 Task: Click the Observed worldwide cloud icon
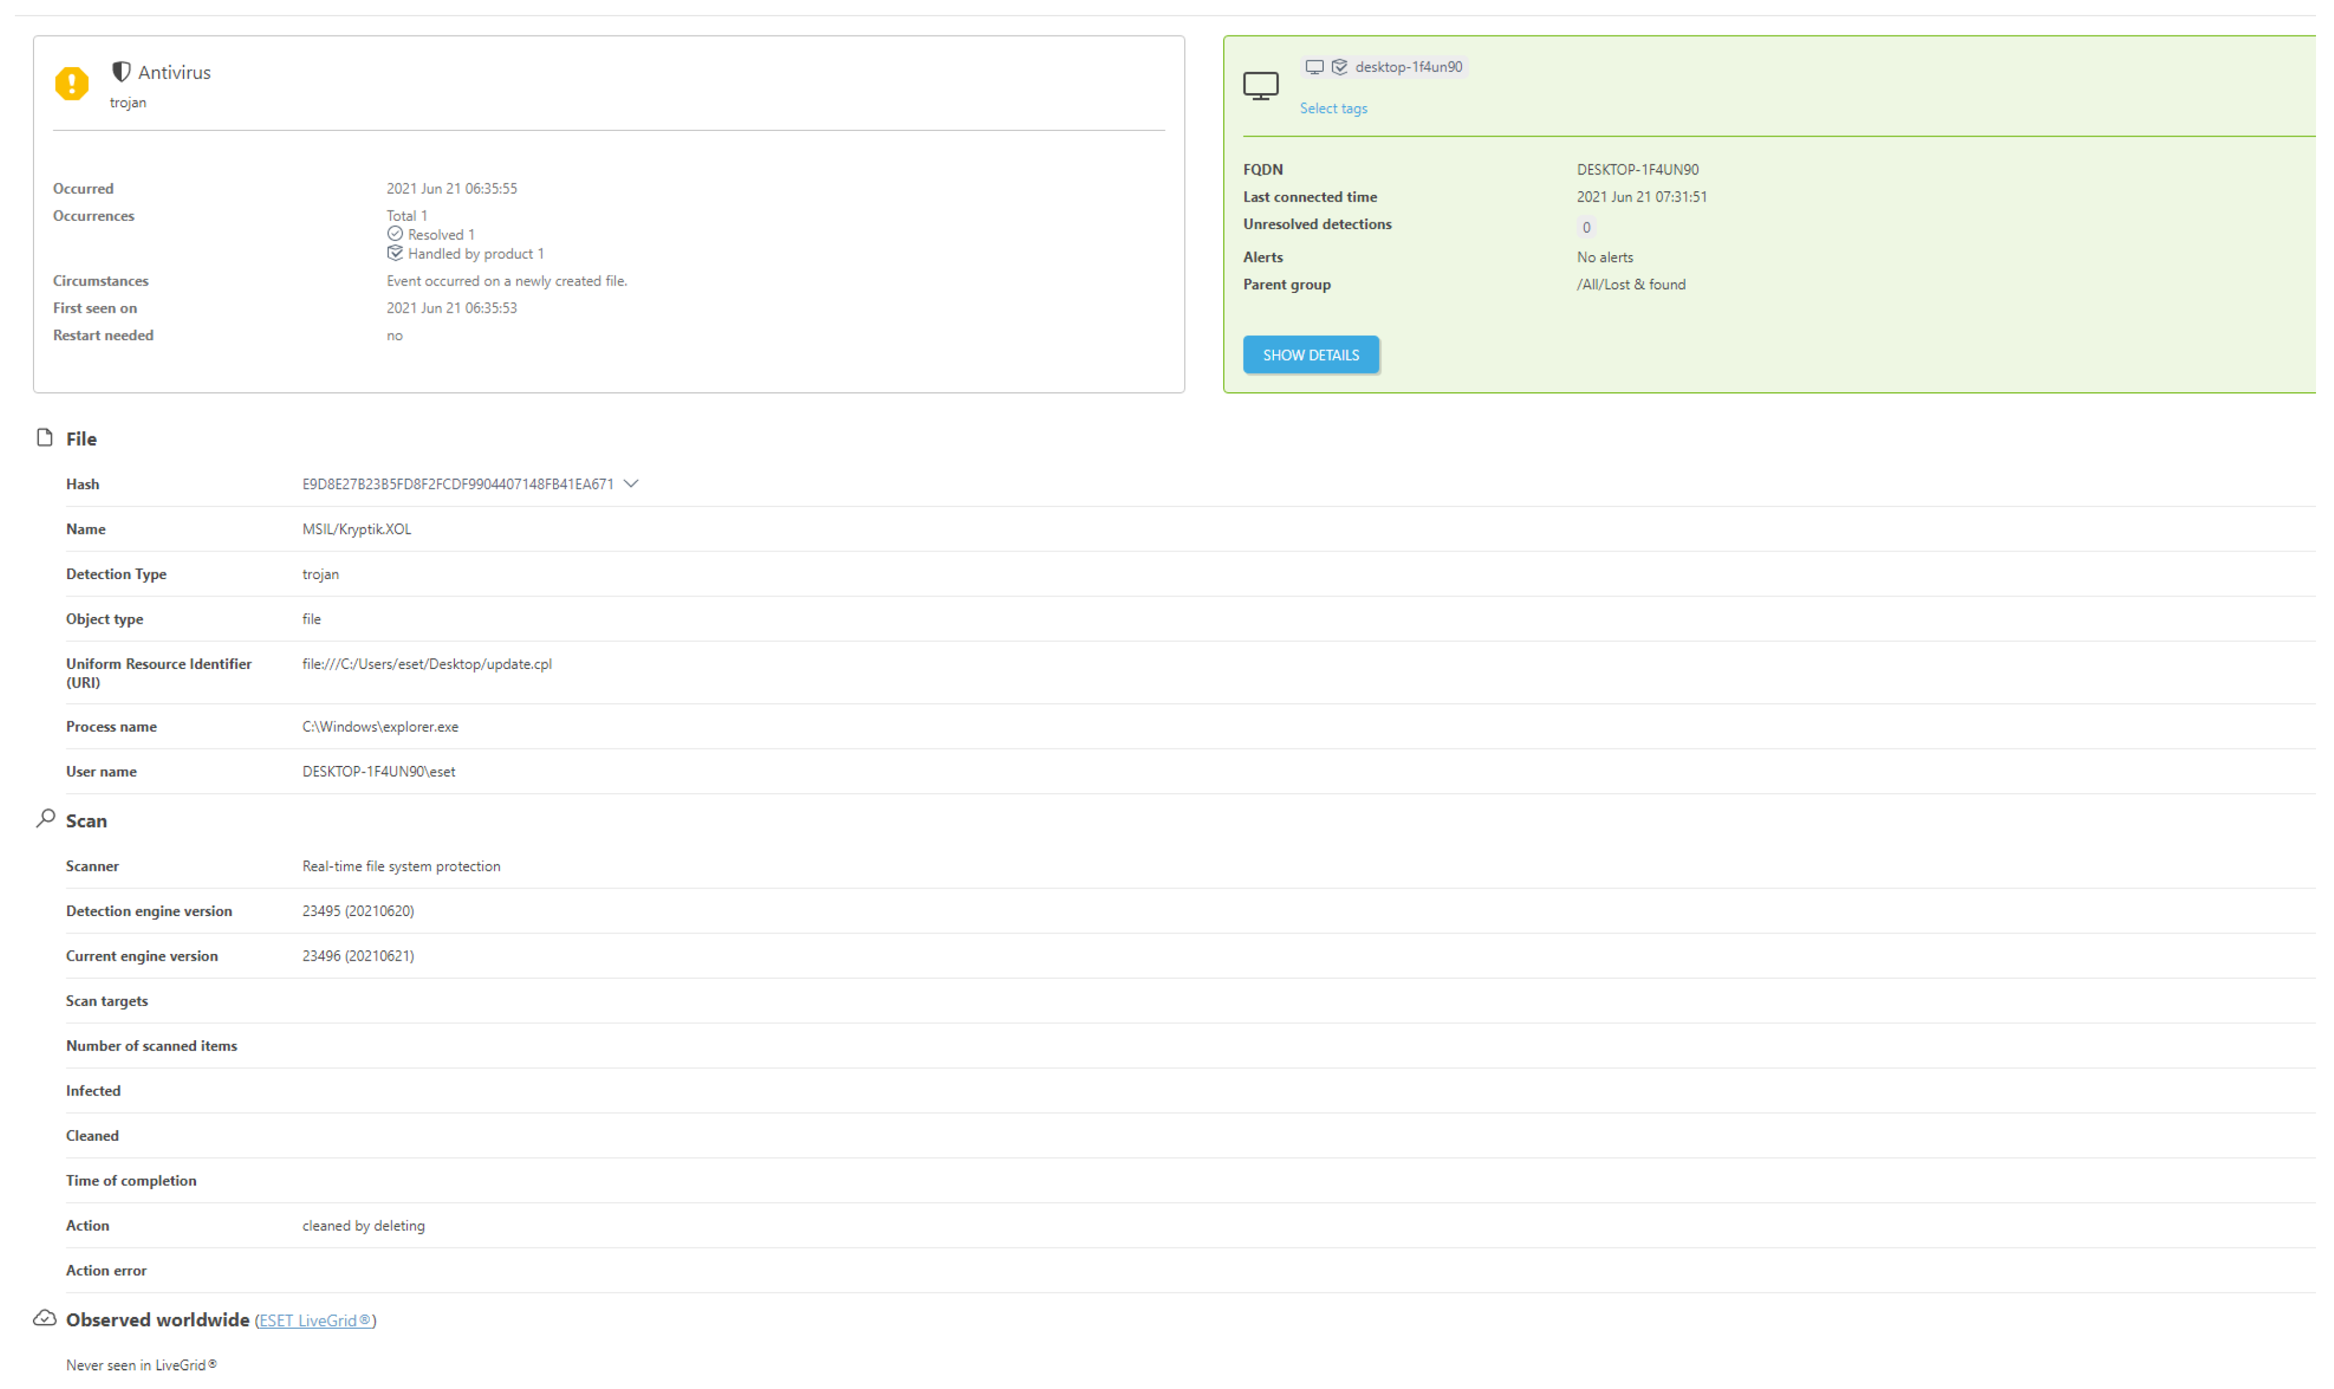pyautogui.click(x=44, y=1318)
